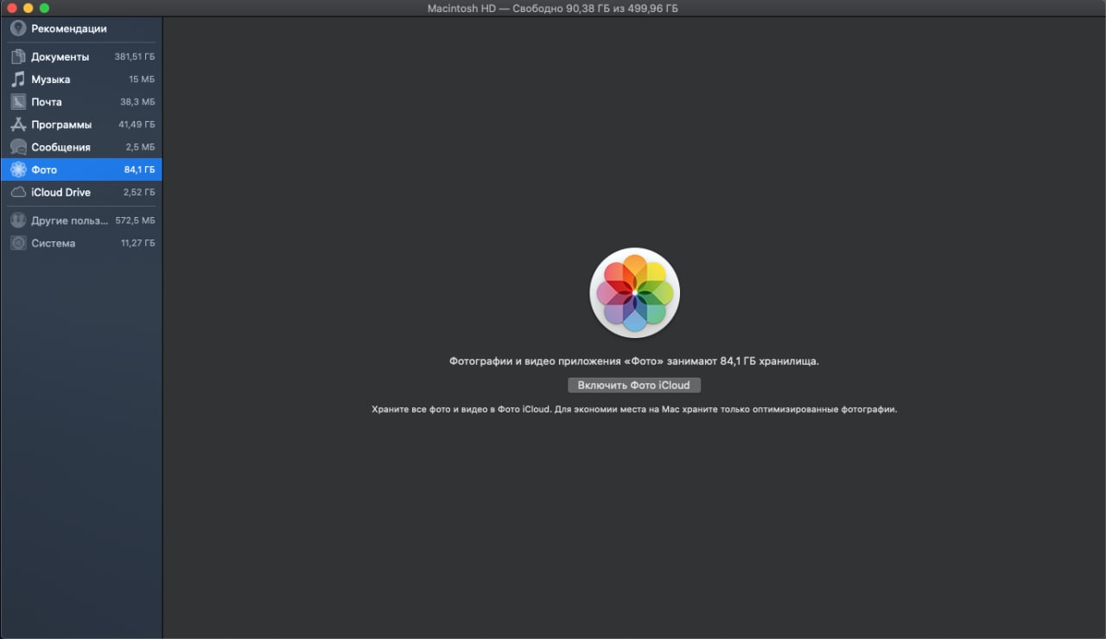Click the Applications icon beside Программы
The width and height of the screenshot is (1106, 639).
18,125
